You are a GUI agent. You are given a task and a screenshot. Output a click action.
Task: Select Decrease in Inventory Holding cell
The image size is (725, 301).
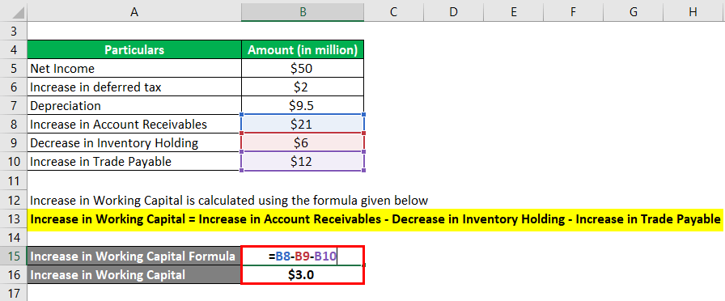(x=134, y=143)
